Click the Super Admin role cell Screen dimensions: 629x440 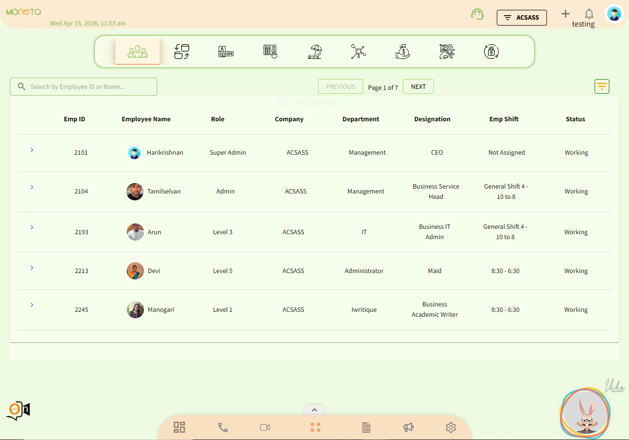point(228,152)
